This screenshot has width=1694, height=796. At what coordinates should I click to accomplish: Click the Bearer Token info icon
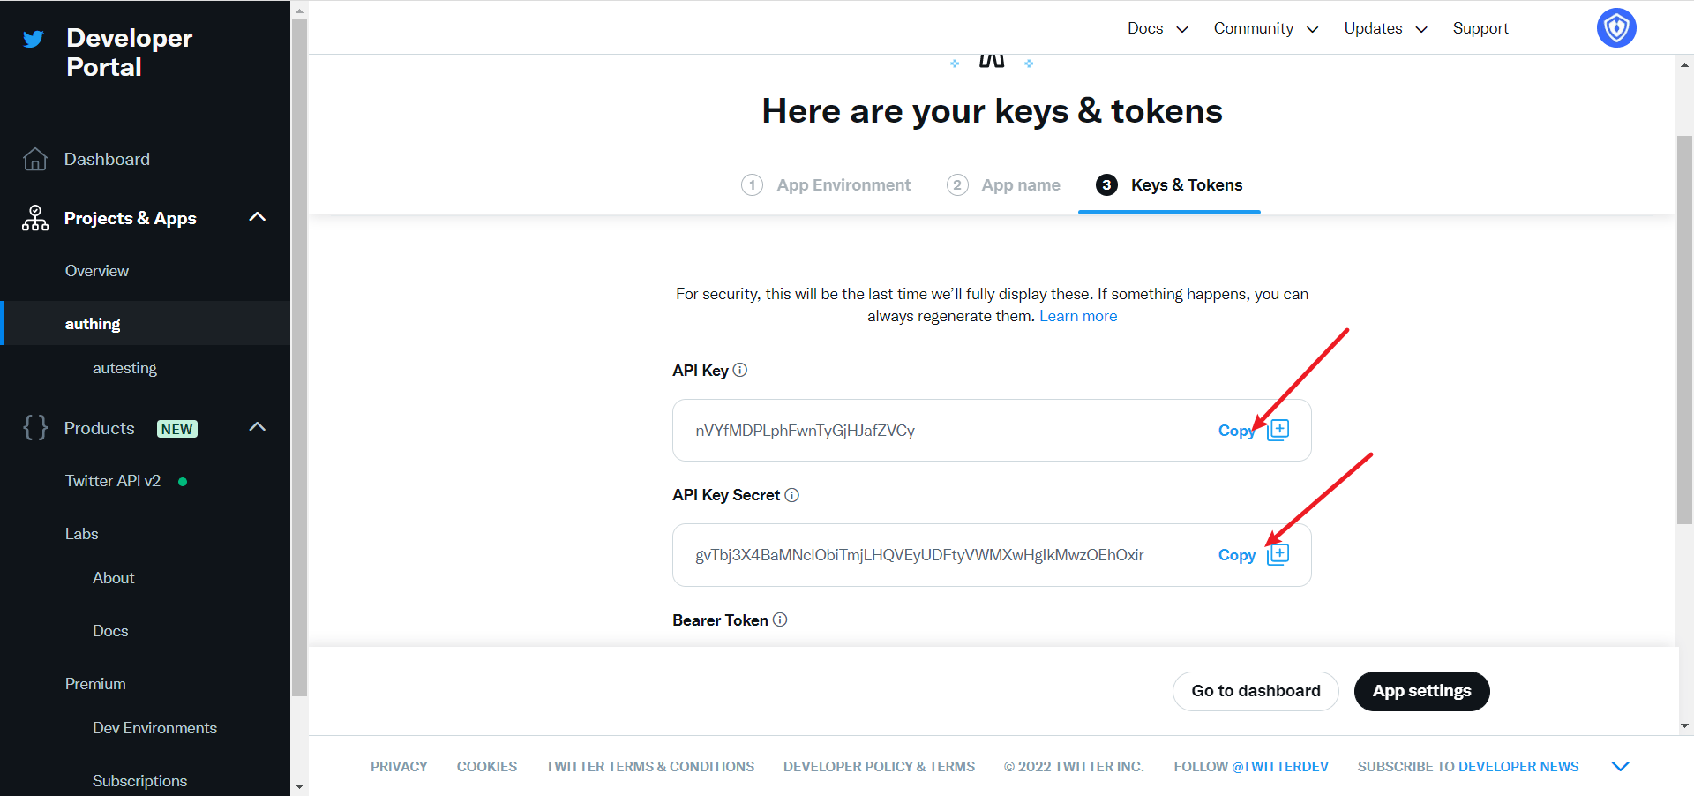(780, 620)
